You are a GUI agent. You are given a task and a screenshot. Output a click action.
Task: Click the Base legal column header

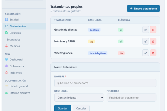[95, 20]
